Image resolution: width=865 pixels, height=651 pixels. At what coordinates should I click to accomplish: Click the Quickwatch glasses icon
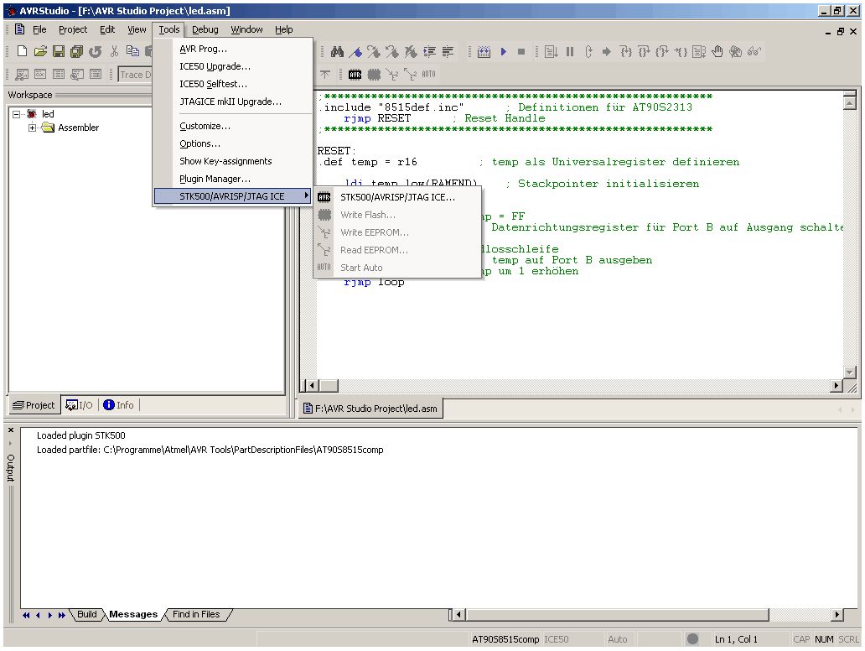(754, 52)
